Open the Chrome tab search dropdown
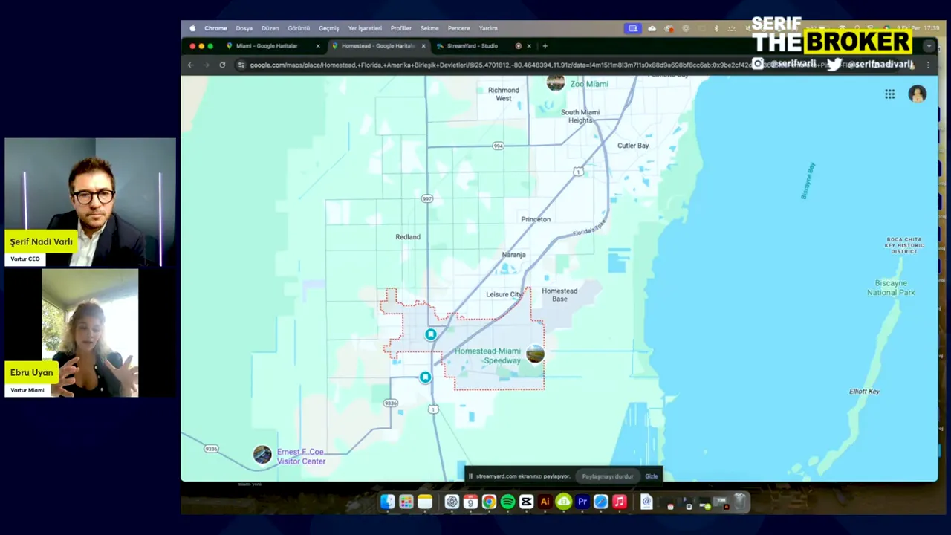This screenshot has height=535, width=951. pos(928,46)
